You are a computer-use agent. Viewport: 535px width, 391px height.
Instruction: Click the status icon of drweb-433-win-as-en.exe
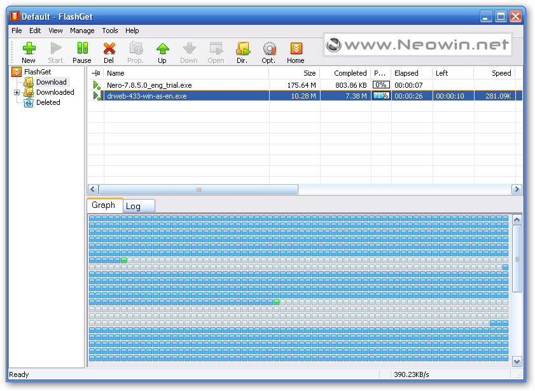[x=97, y=96]
